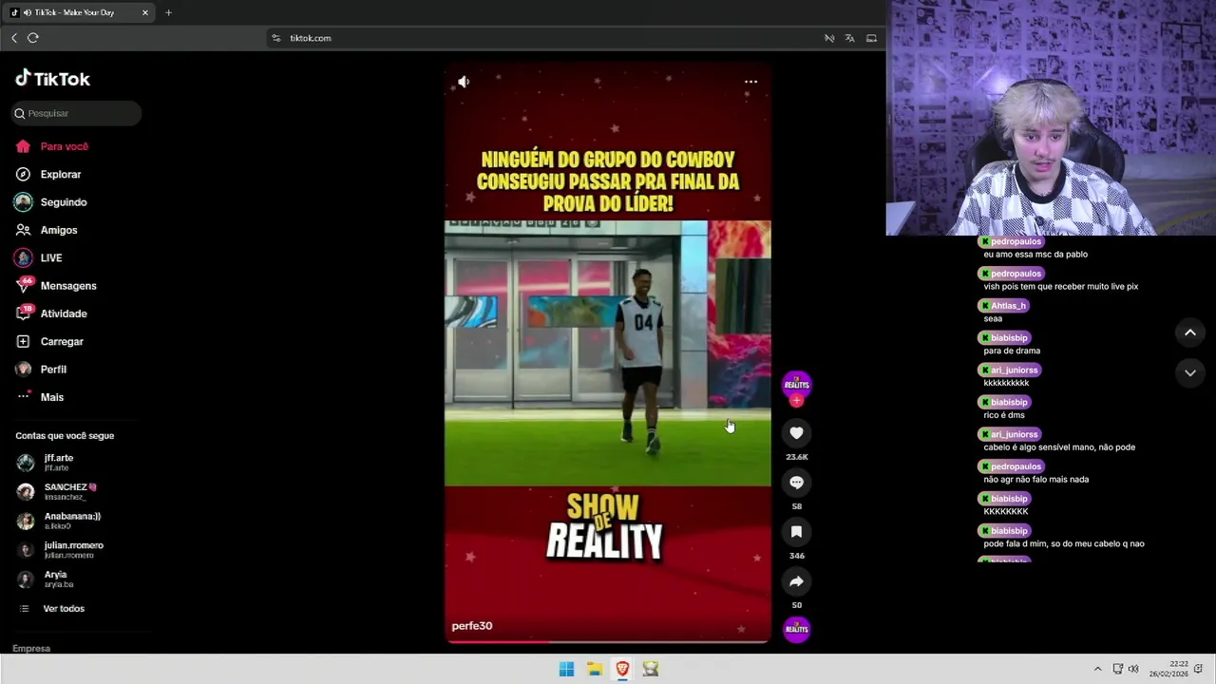This screenshot has height=684, width=1216.
Task: Click the Para você home icon
Action: (23, 146)
